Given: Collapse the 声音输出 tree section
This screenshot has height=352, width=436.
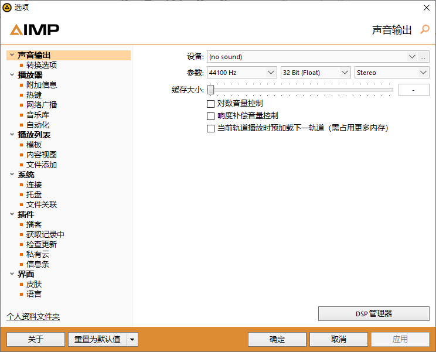Looking at the screenshot, I should click(12, 54).
